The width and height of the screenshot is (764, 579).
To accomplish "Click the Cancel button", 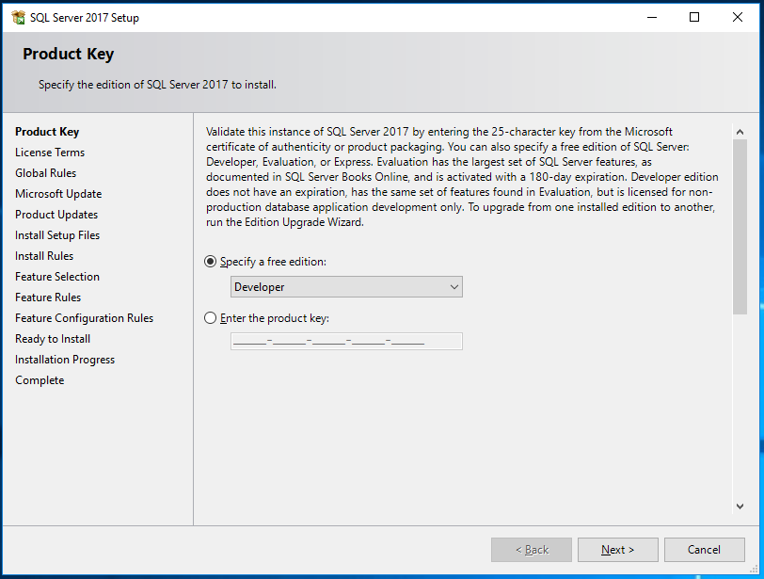I will [704, 550].
